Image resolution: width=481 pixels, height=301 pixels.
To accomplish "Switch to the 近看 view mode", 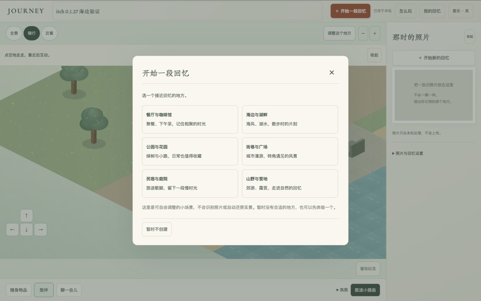I will point(49,33).
